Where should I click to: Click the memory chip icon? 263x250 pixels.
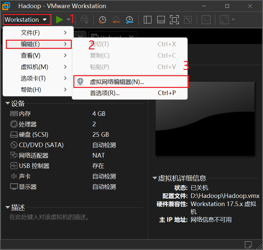[x=14, y=114]
